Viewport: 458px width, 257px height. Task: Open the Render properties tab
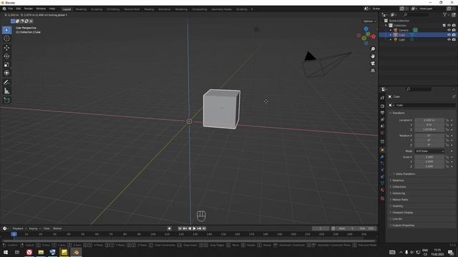click(x=382, y=106)
